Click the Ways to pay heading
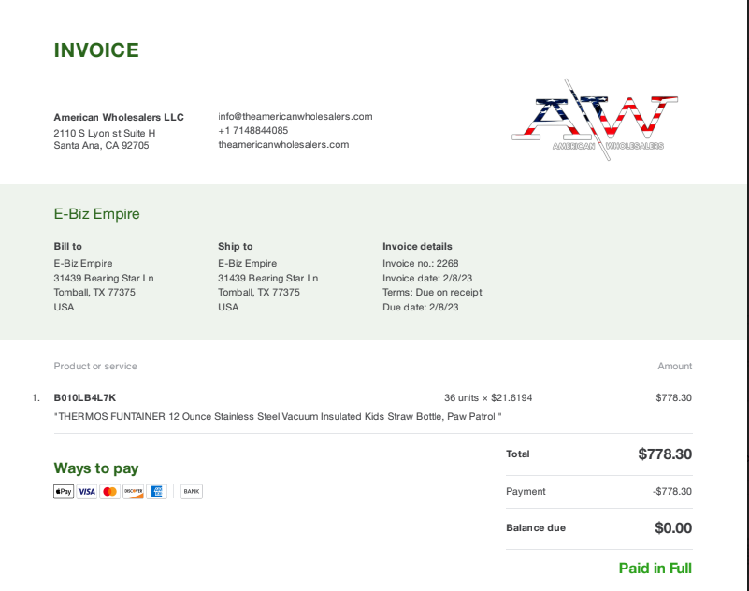Image resolution: width=749 pixels, height=591 pixels. pyautogui.click(x=96, y=468)
